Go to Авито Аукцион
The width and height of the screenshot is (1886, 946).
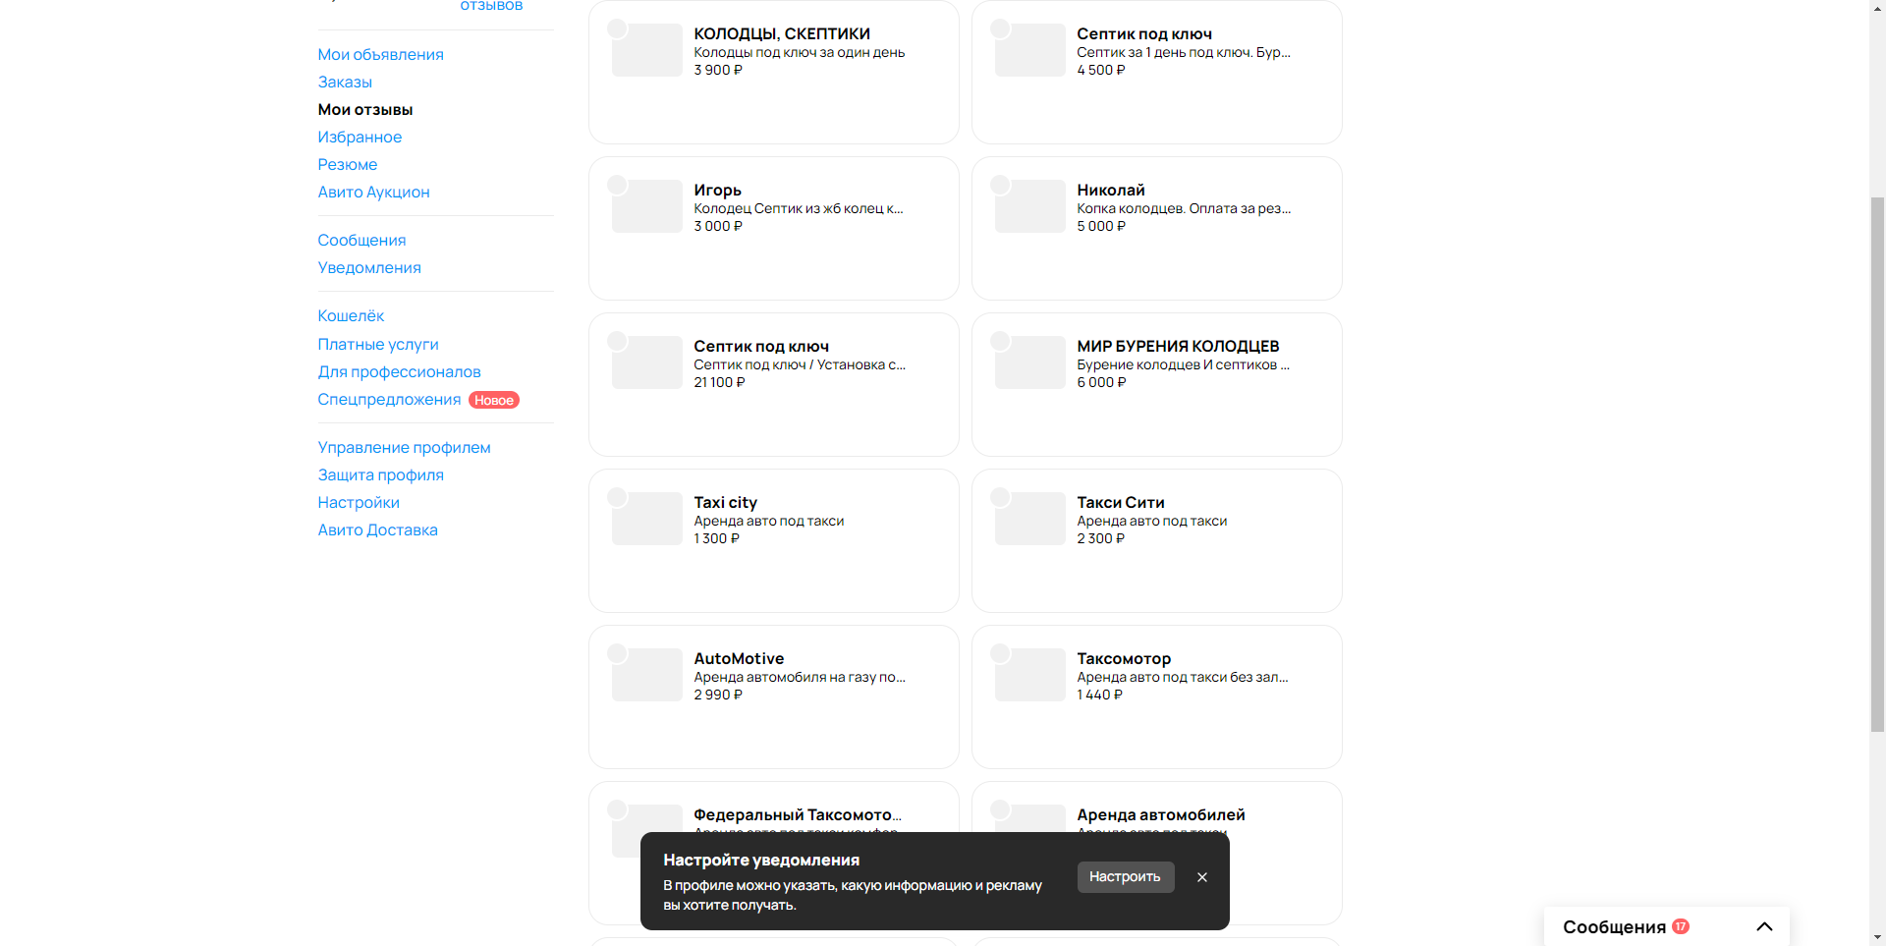[373, 193]
